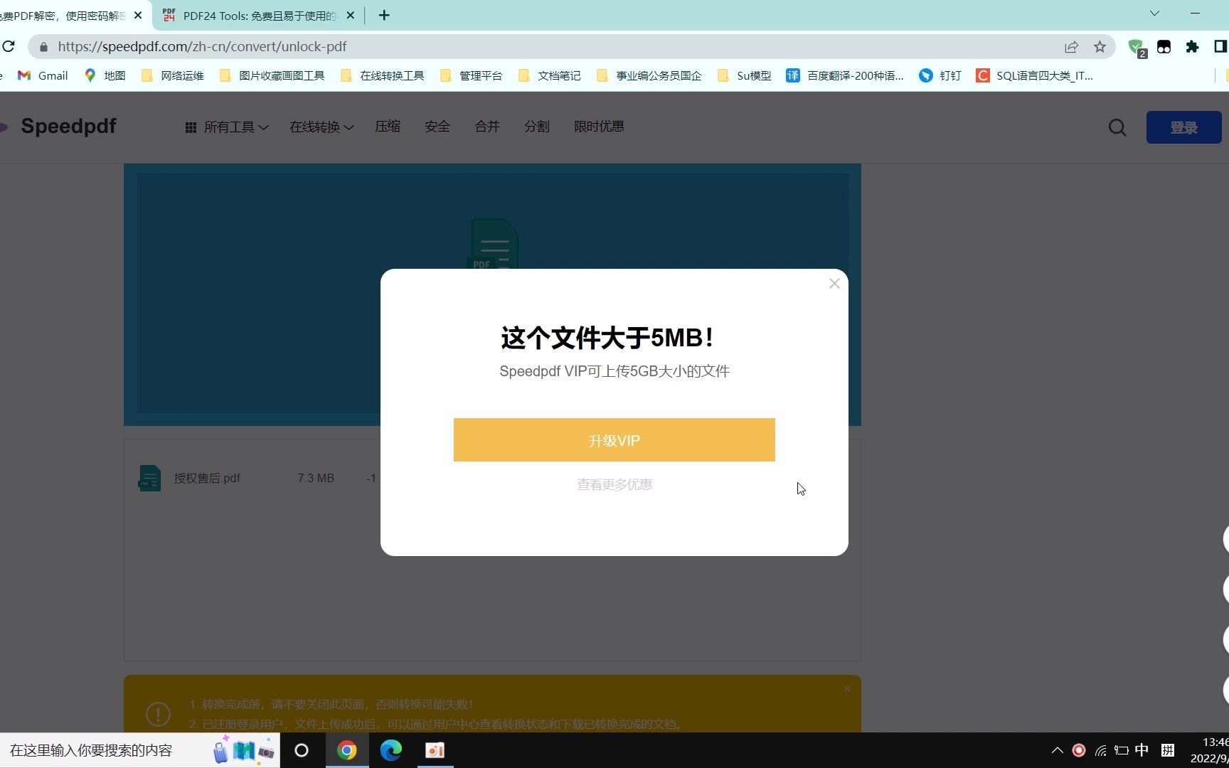1229x768 pixels.
Task: Expand the 所有工具 dropdown menu
Action: tap(227, 127)
